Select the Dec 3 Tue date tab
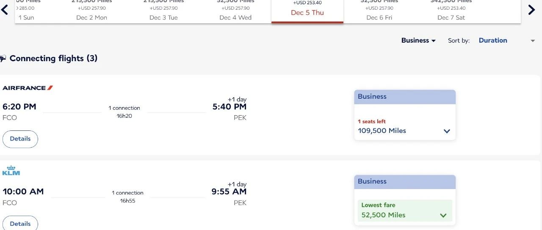 point(163,11)
